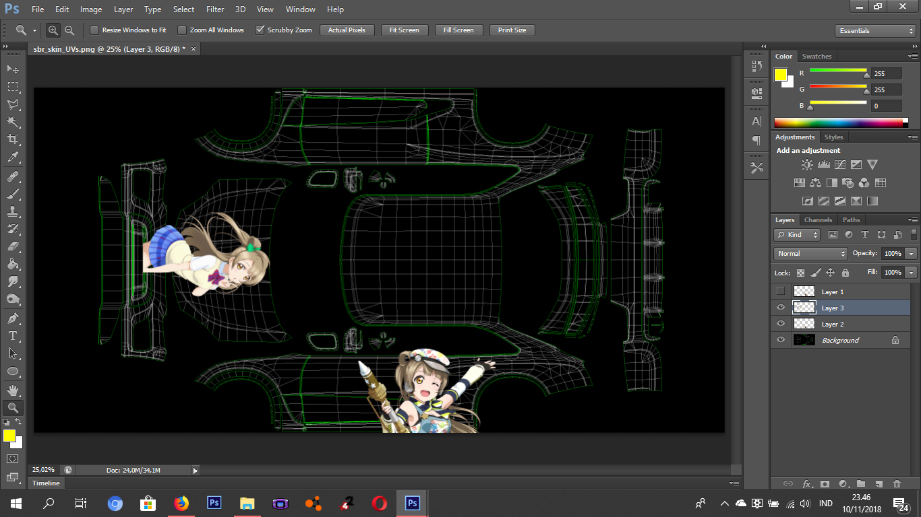Image resolution: width=921 pixels, height=517 pixels.
Task: Select the Hand tool
Action: pyautogui.click(x=13, y=390)
